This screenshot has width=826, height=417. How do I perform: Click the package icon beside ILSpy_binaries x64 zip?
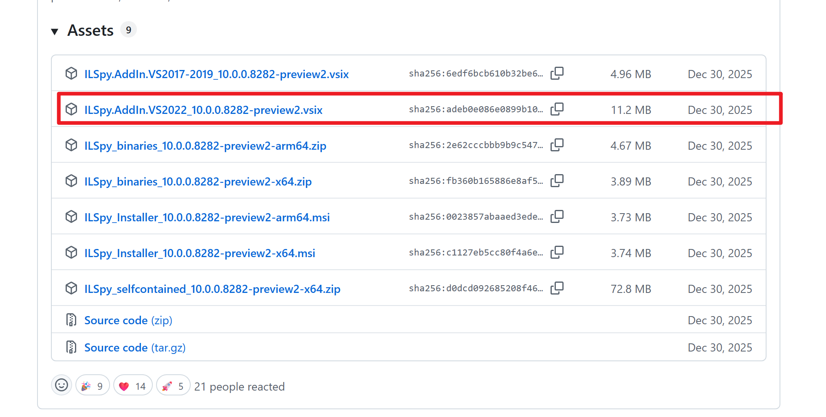tap(71, 181)
